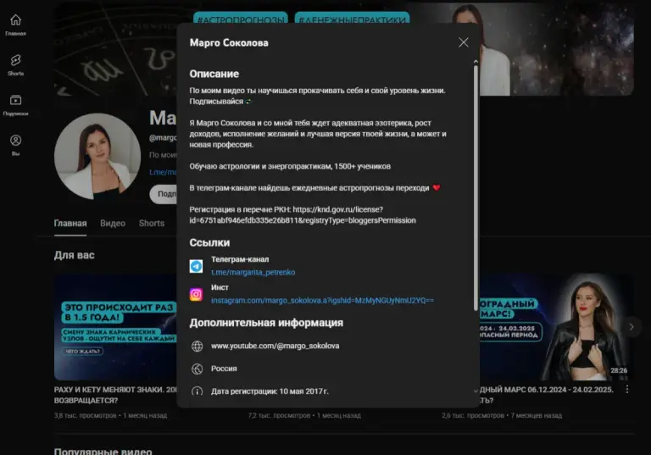The image size is (651, 455).
Task: Click the Телеграм-канал link label
Action: pyautogui.click(x=240, y=259)
